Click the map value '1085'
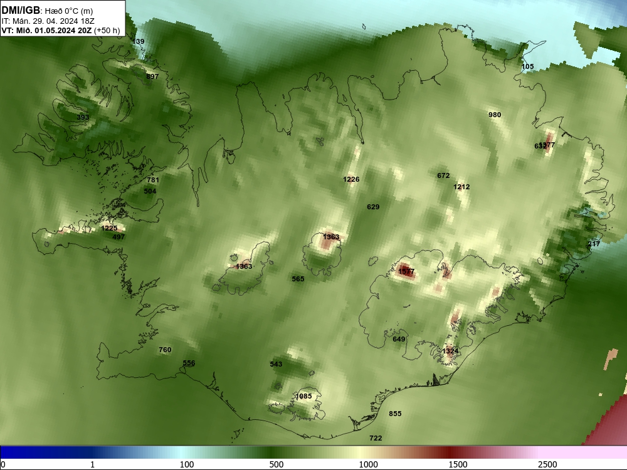Viewport: 627px width, 470px height. (303, 396)
